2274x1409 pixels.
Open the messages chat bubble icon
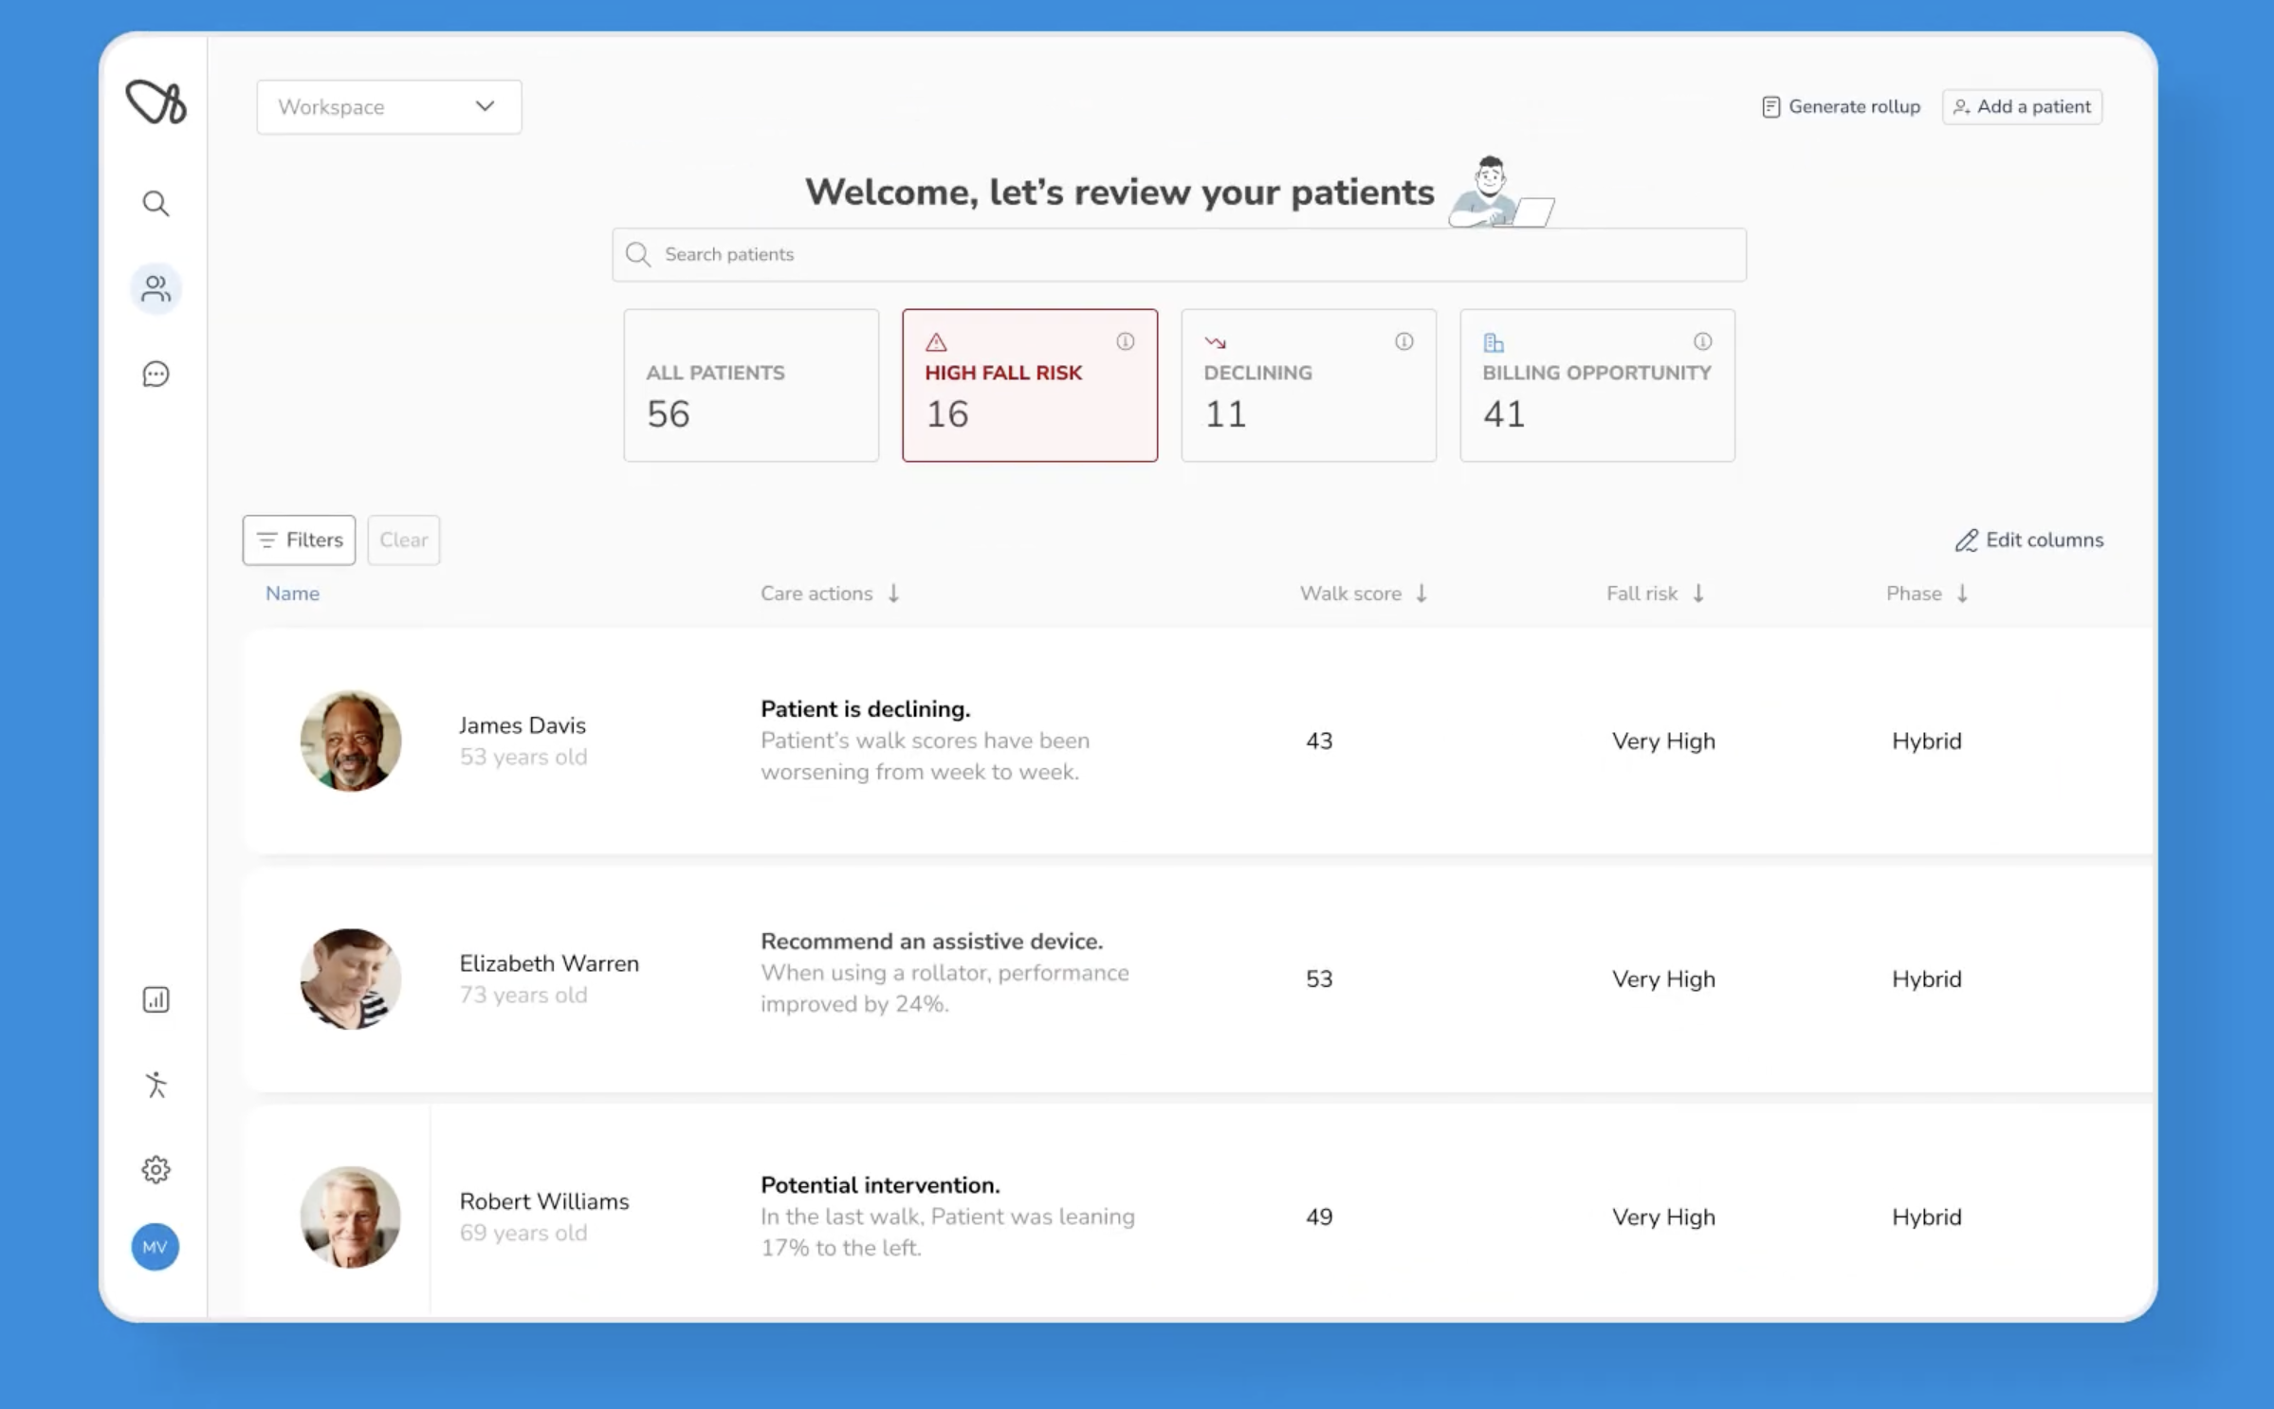coord(156,375)
